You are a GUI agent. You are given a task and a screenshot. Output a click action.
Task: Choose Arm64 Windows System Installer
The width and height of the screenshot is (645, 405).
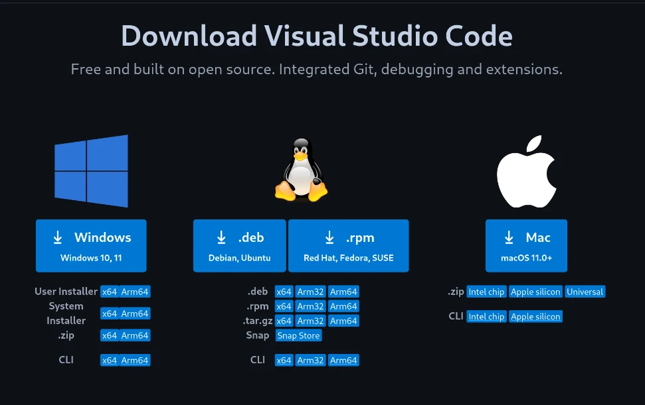click(x=134, y=314)
